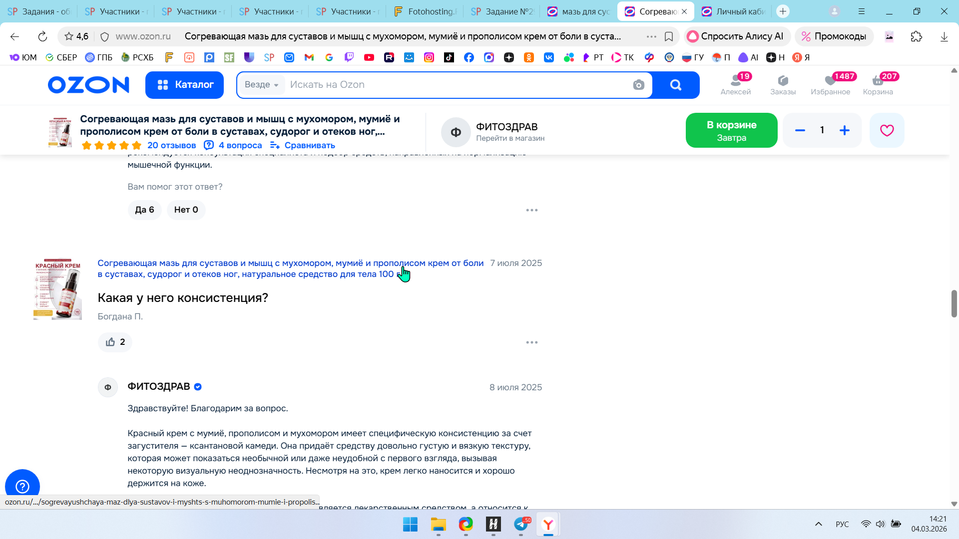The width and height of the screenshot is (959, 539).
Task: Expand the Везде search scope dropdown
Action: coord(261,85)
